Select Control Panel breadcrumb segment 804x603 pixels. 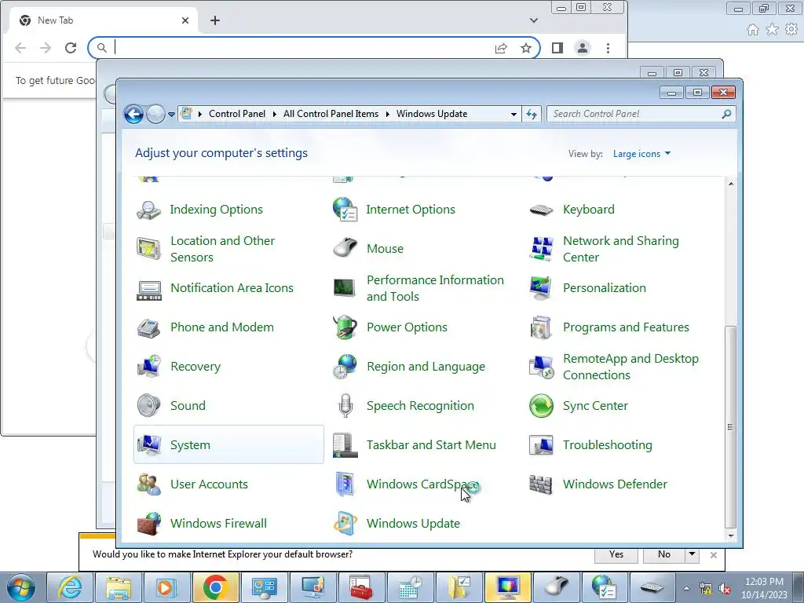[x=237, y=114]
